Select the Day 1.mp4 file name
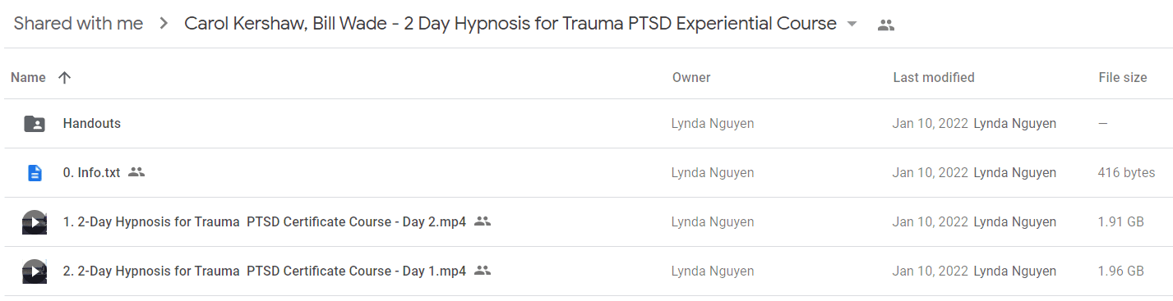 pyautogui.click(x=265, y=271)
